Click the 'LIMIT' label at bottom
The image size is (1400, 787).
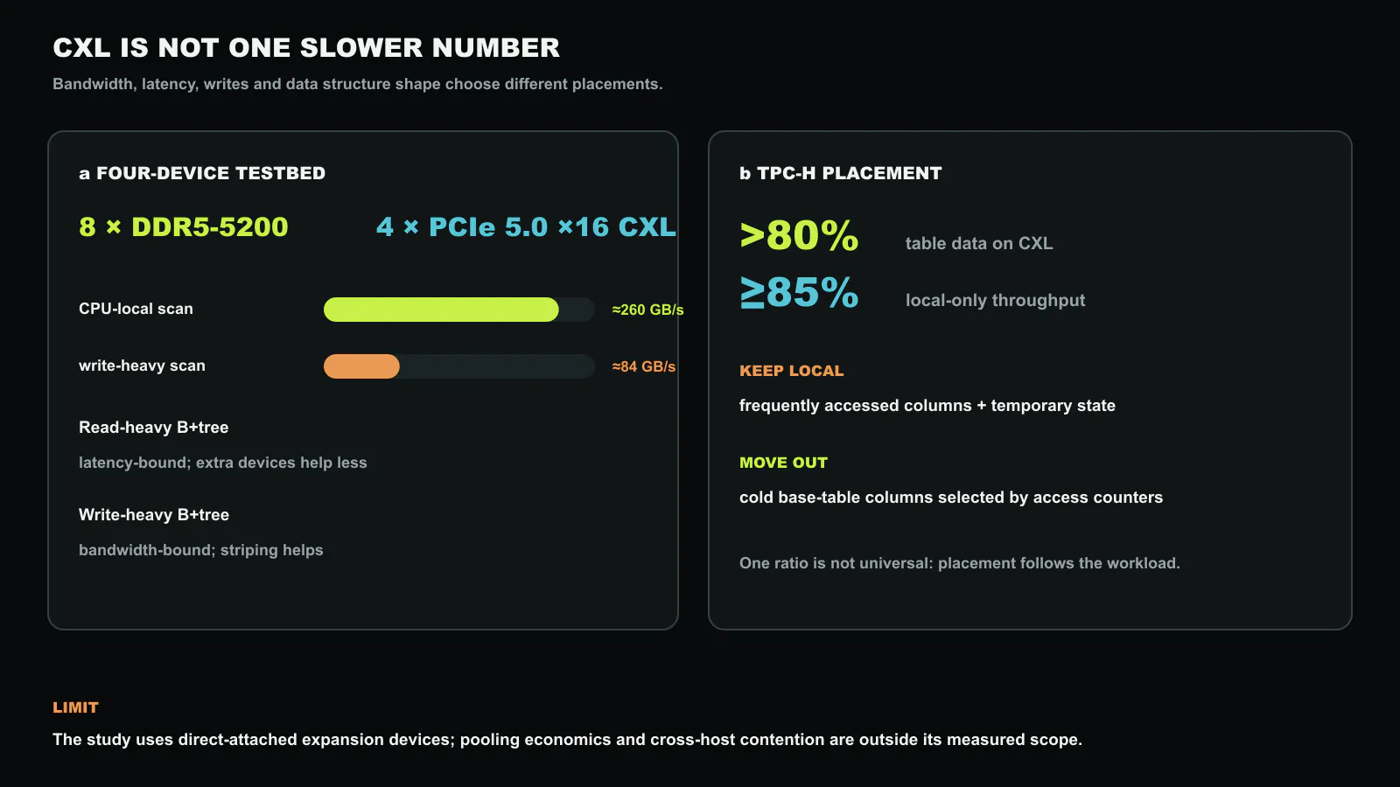coord(75,707)
